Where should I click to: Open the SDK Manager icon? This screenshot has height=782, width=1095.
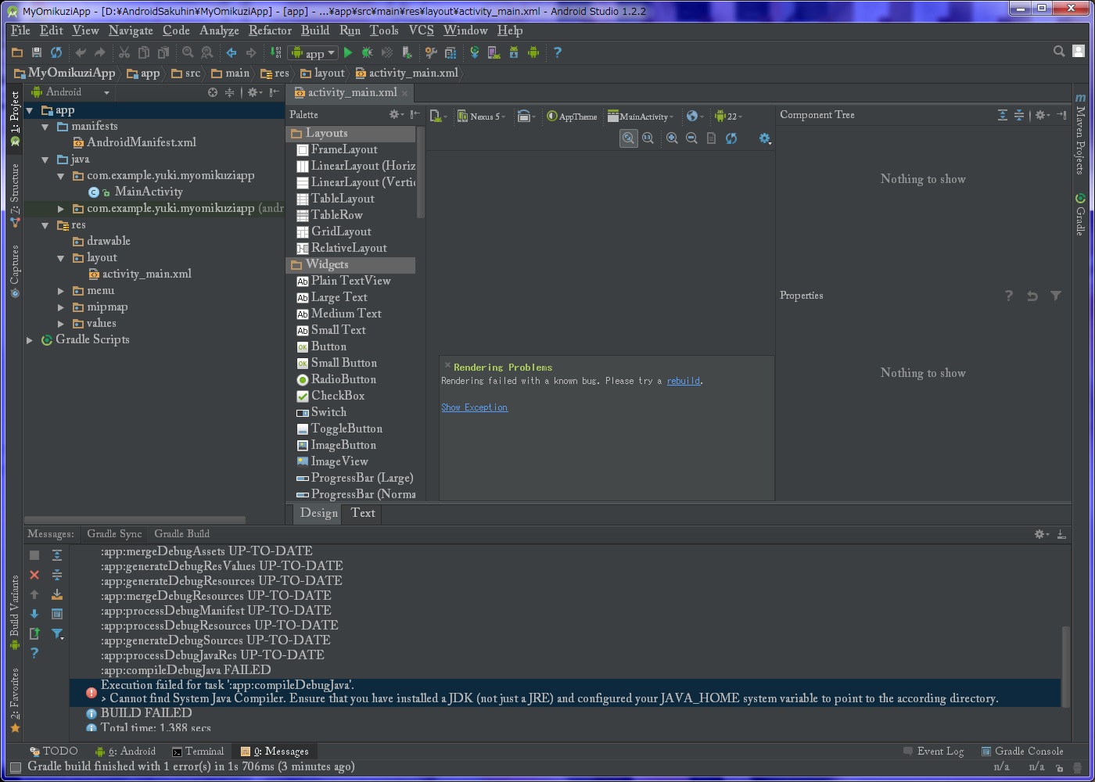(x=514, y=52)
